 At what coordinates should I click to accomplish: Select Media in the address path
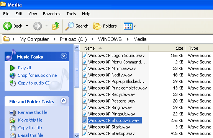pyautogui.click(x=140, y=39)
